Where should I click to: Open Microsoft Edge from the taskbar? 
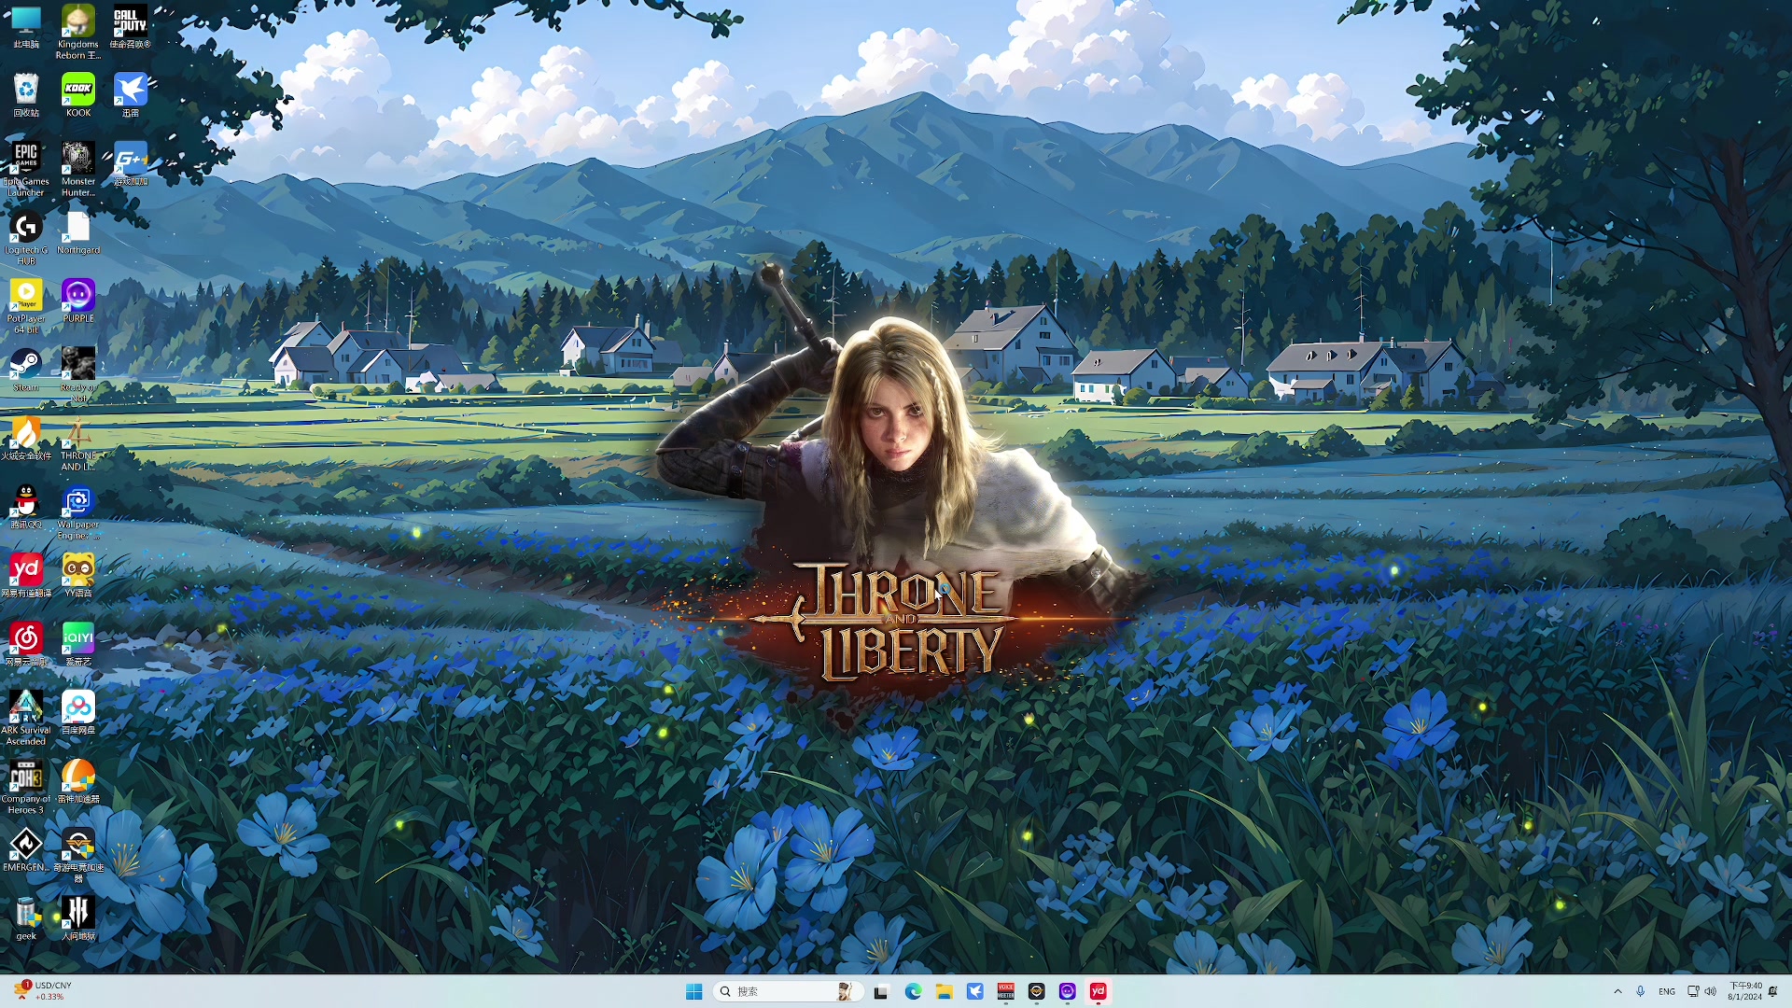(913, 991)
